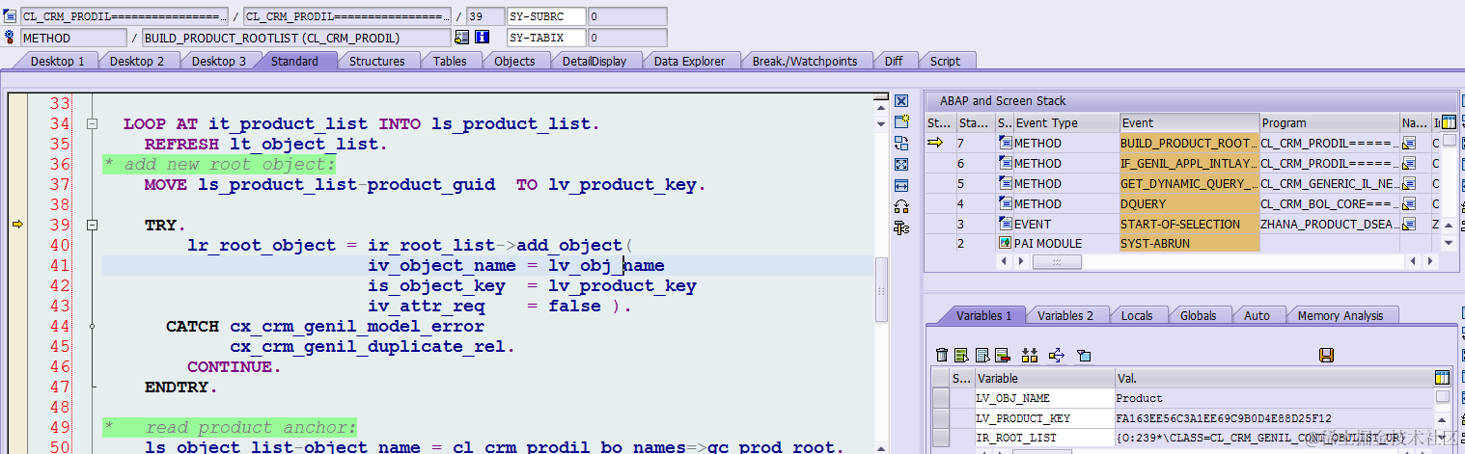Viewport: 1465px width, 454px height.
Task: Open the tool services headset icon
Action: [x=901, y=206]
